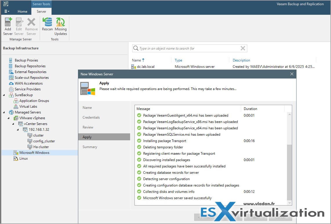Click the Microsoft Windows node icon

point(16,153)
